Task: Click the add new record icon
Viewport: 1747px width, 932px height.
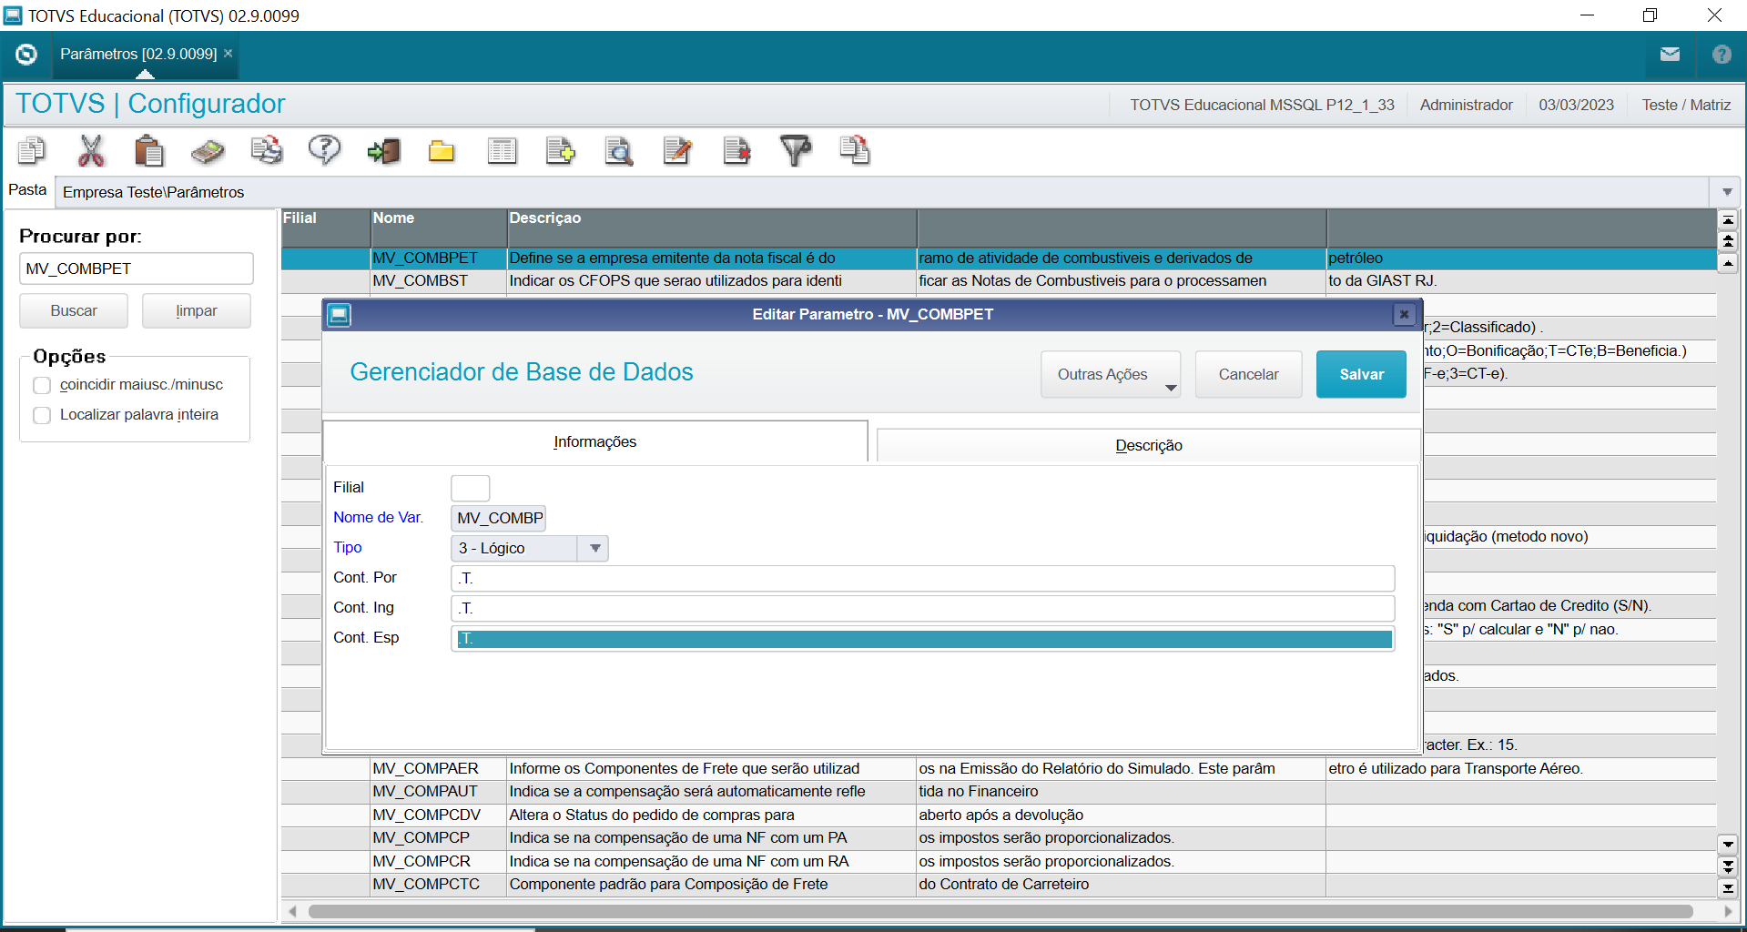Action: click(560, 150)
